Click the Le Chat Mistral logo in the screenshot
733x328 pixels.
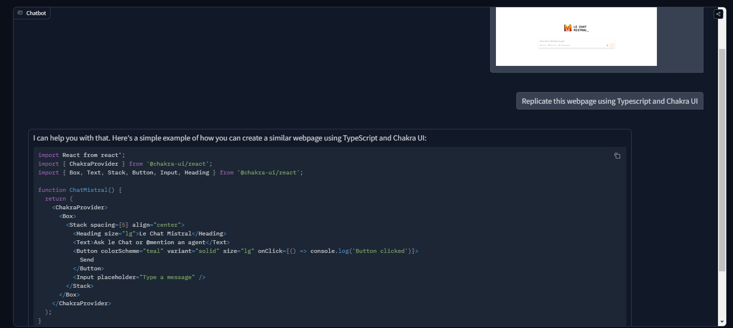pyautogui.click(x=576, y=28)
